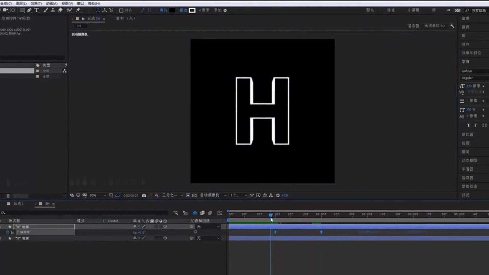
Task: Select the unified camera tool
Action: 6,10
